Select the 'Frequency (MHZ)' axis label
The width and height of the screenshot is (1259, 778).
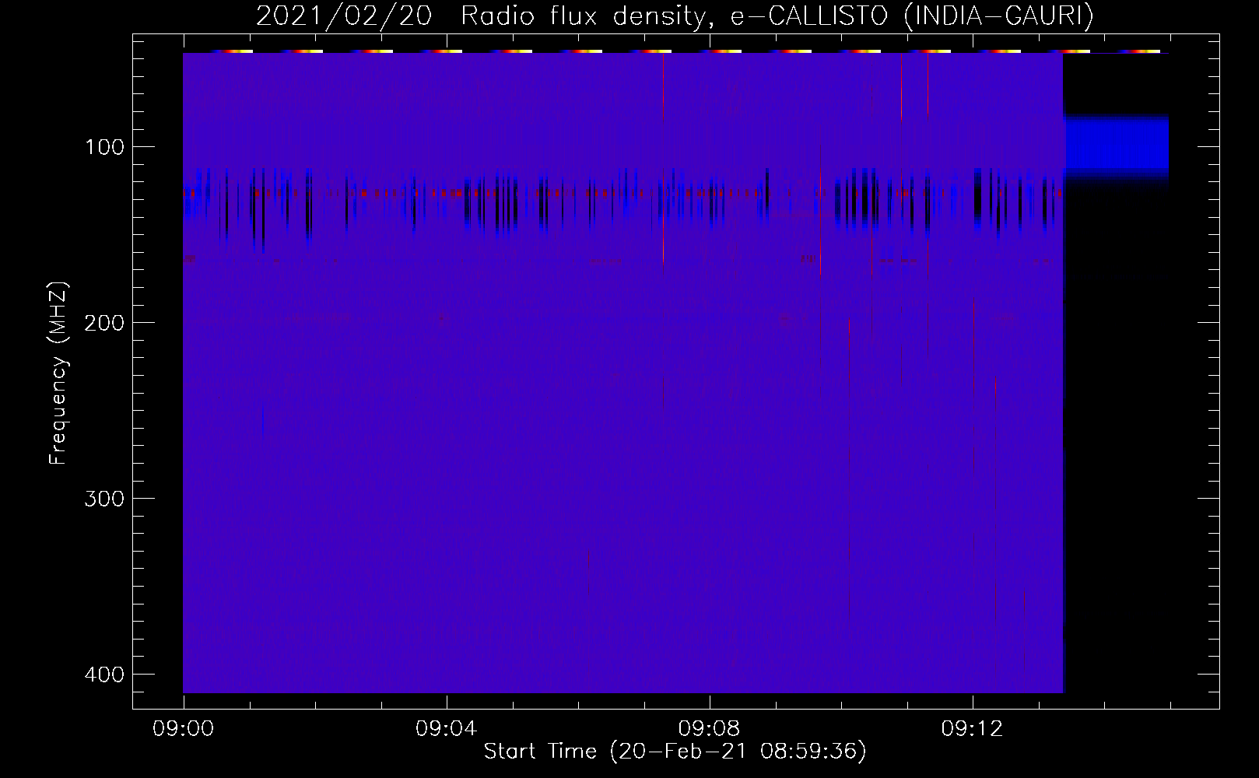58,374
